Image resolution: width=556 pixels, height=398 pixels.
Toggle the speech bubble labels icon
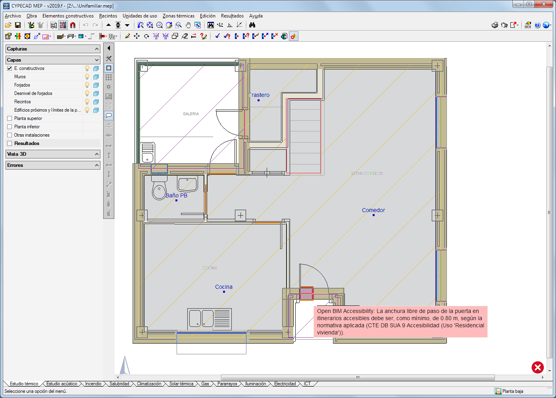(109, 116)
